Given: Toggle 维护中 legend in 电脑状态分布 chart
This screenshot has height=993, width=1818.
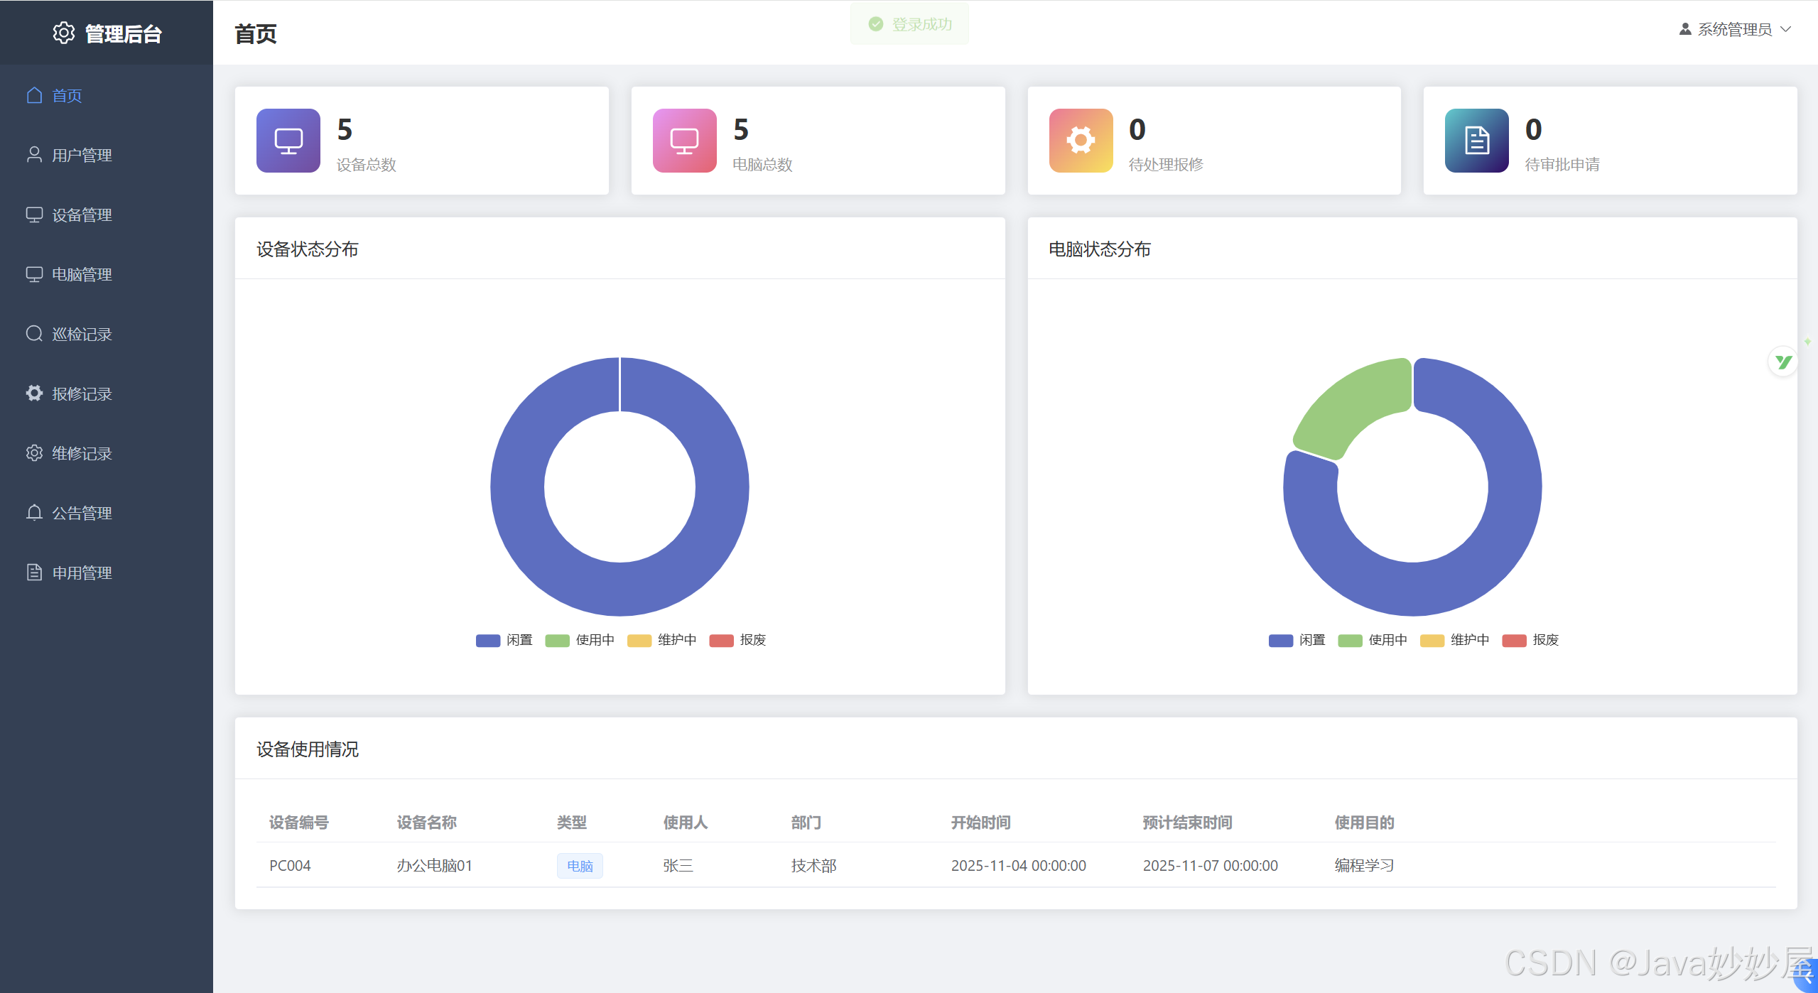Looking at the screenshot, I should [x=1455, y=640].
